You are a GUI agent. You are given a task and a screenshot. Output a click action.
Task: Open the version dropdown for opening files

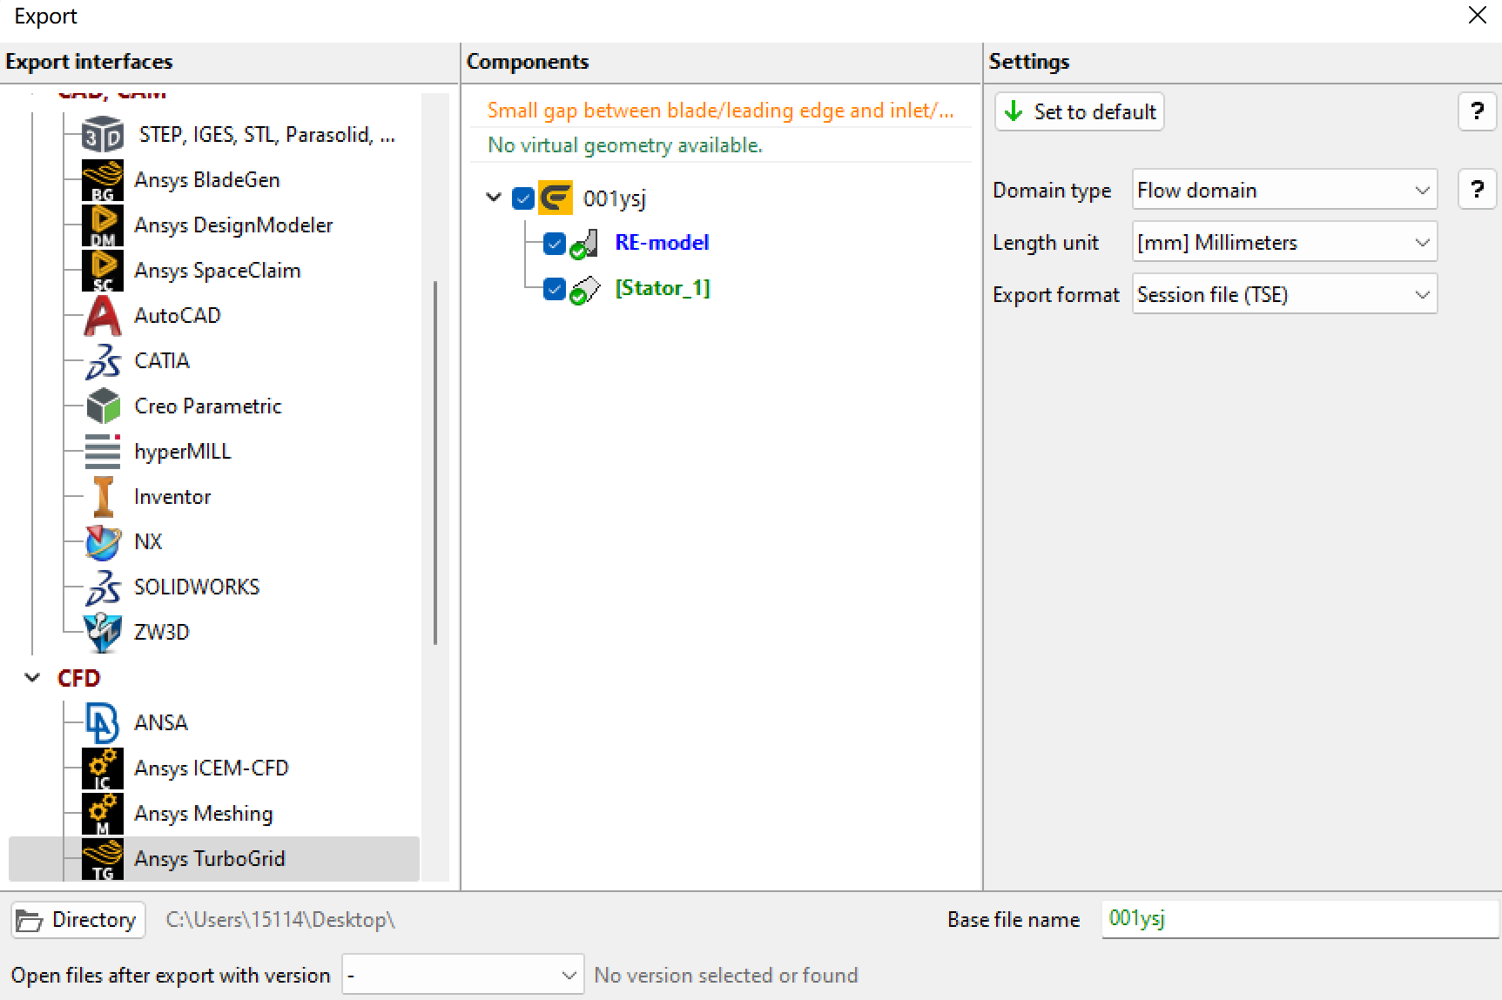point(463,975)
